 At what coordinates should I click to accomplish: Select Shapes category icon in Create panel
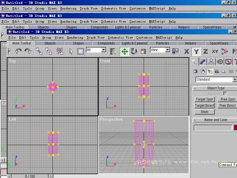203,71
